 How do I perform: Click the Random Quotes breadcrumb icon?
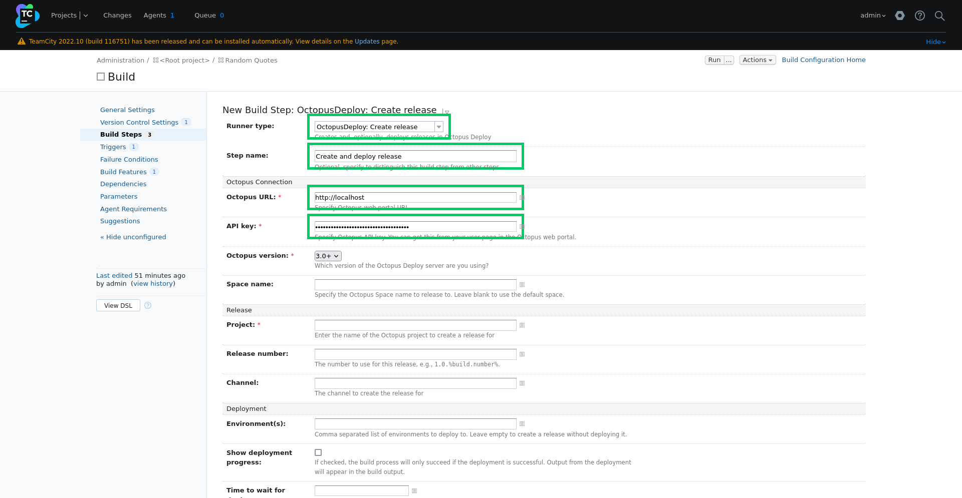221,61
